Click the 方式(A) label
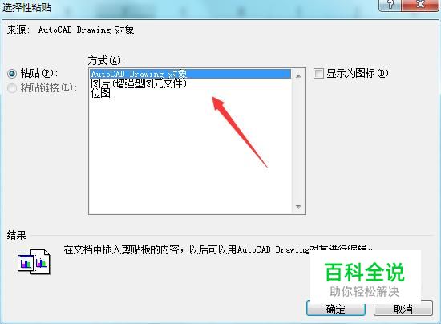 [x=107, y=60]
